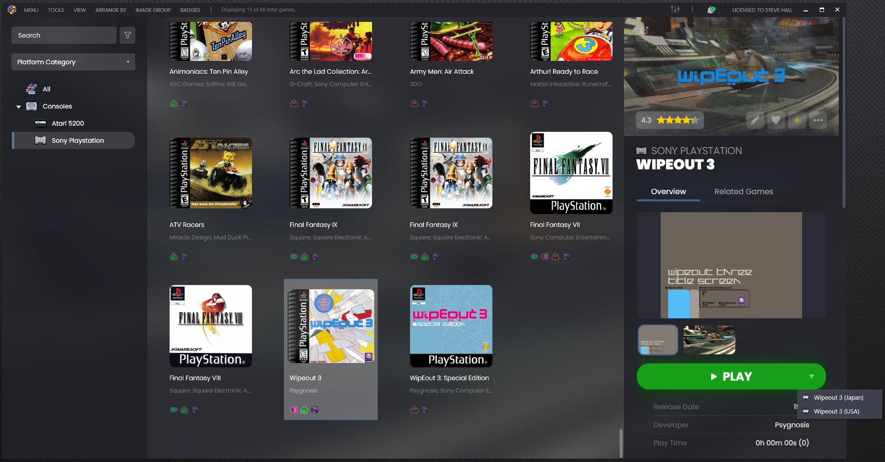Click the purple badge under Final Fantasy VIII
This screenshot has width=885, height=462.
[195, 410]
